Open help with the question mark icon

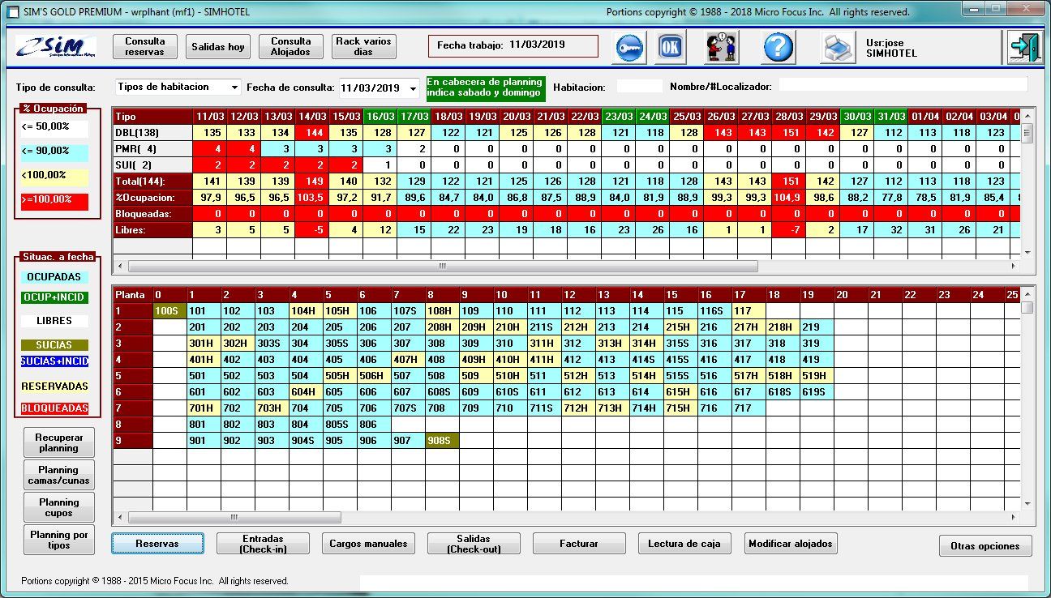[778, 47]
